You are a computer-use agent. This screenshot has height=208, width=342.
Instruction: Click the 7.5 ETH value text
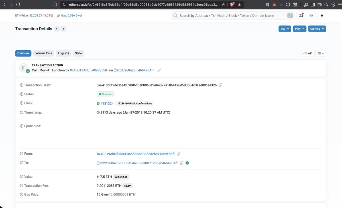[x=106, y=177]
